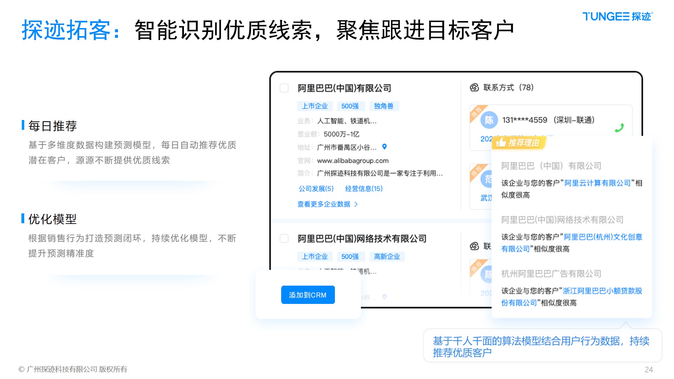Check the 阿里巴巴(中国)网络技术有限公司 checkbox

[x=284, y=239]
